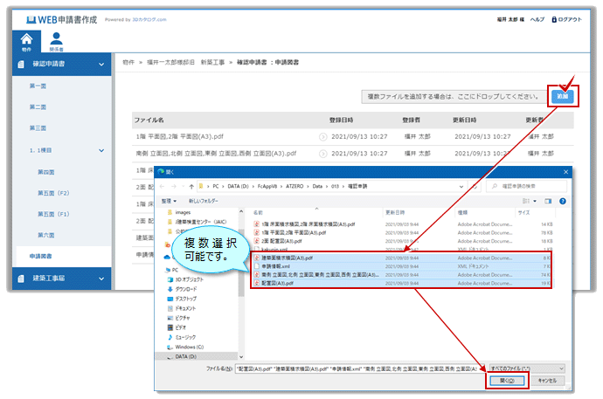Open the 関係者 person icon tab

click(57, 40)
